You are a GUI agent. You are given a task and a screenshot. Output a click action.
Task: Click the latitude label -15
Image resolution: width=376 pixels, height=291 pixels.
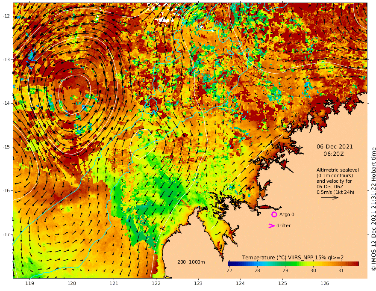(7, 147)
